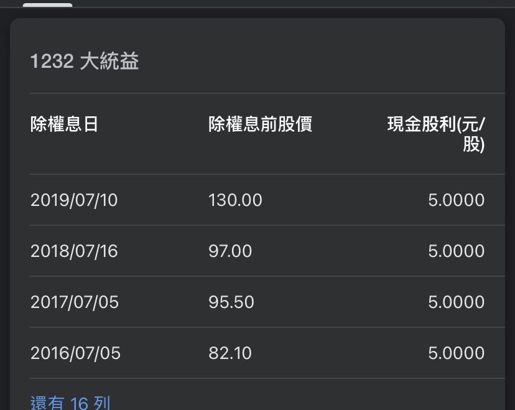This screenshot has width=515, height=410.
Task: Click the 5.0000 dividend in the 2016/07/05 row
Action: [x=456, y=353]
